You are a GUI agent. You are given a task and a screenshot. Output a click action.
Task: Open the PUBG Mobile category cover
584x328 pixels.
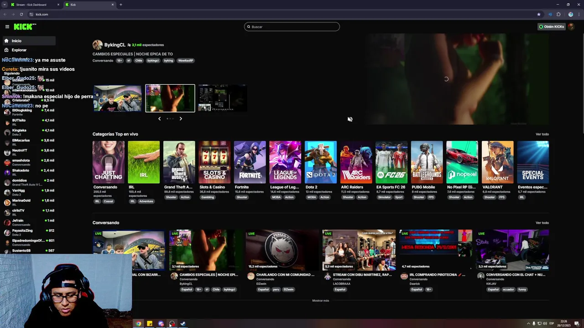[427, 162]
